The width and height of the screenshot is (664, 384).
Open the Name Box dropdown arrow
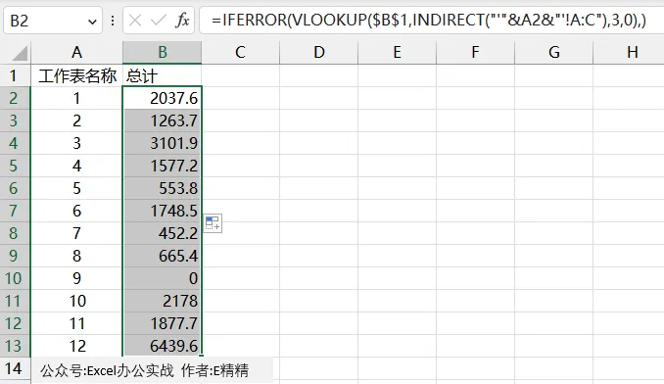coord(92,22)
